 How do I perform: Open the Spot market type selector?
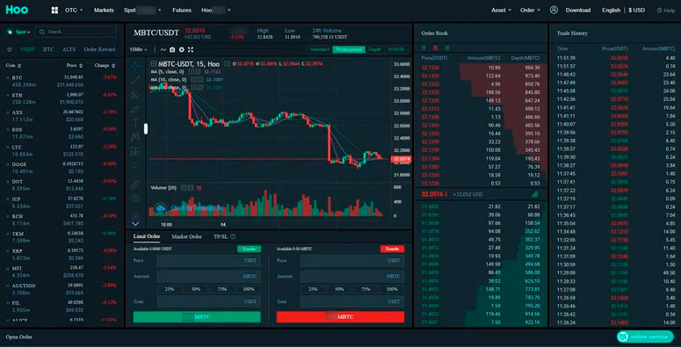click(19, 32)
